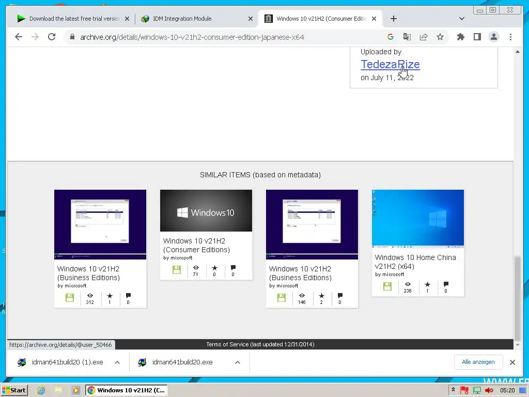Click the Alle anzeigen button
The height and width of the screenshot is (397, 529).
coord(478,362)
